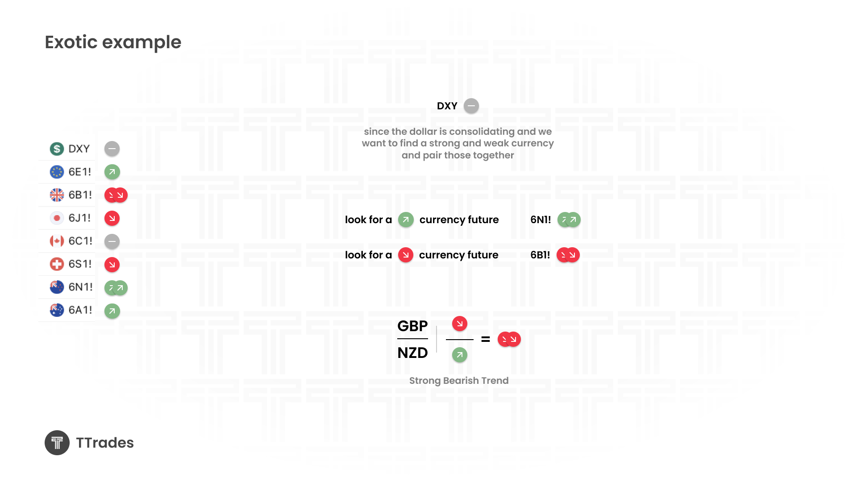Image resolution: width=857 pixels, height=482 pixels.
Task: Click the double red arrows after the equals sign
Action: (509, 339)
